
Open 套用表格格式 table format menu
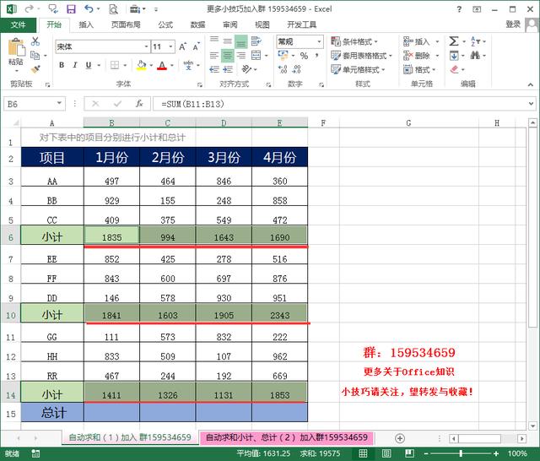(x=361, y=56)
